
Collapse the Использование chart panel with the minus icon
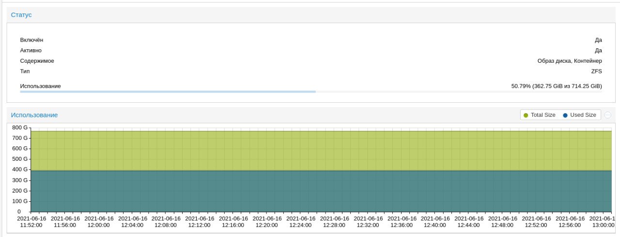(607, 115)
